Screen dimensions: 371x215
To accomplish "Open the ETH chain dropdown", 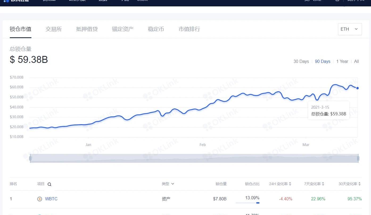I will 350,29.
